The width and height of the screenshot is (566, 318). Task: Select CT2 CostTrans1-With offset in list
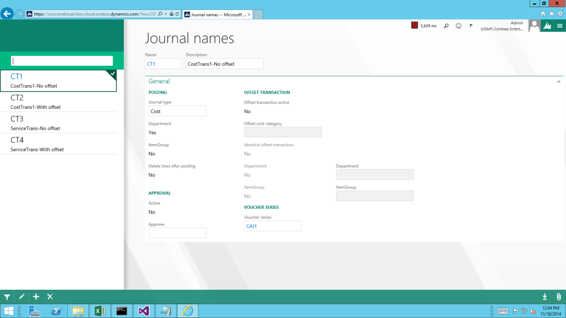pyautogui.click(x=58, y=102)
